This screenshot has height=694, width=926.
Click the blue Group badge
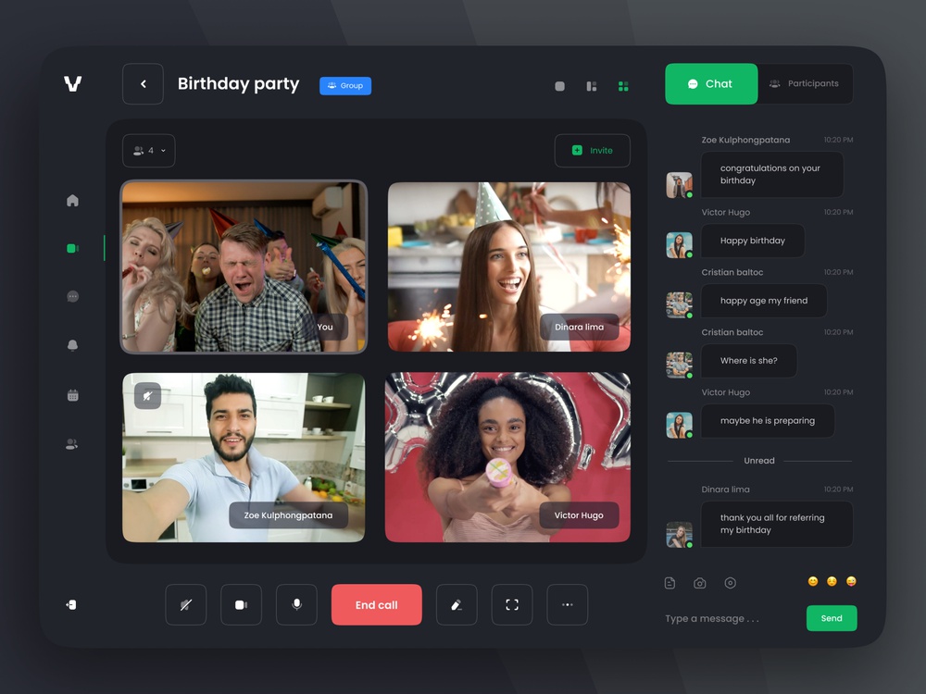coord(345,85)
